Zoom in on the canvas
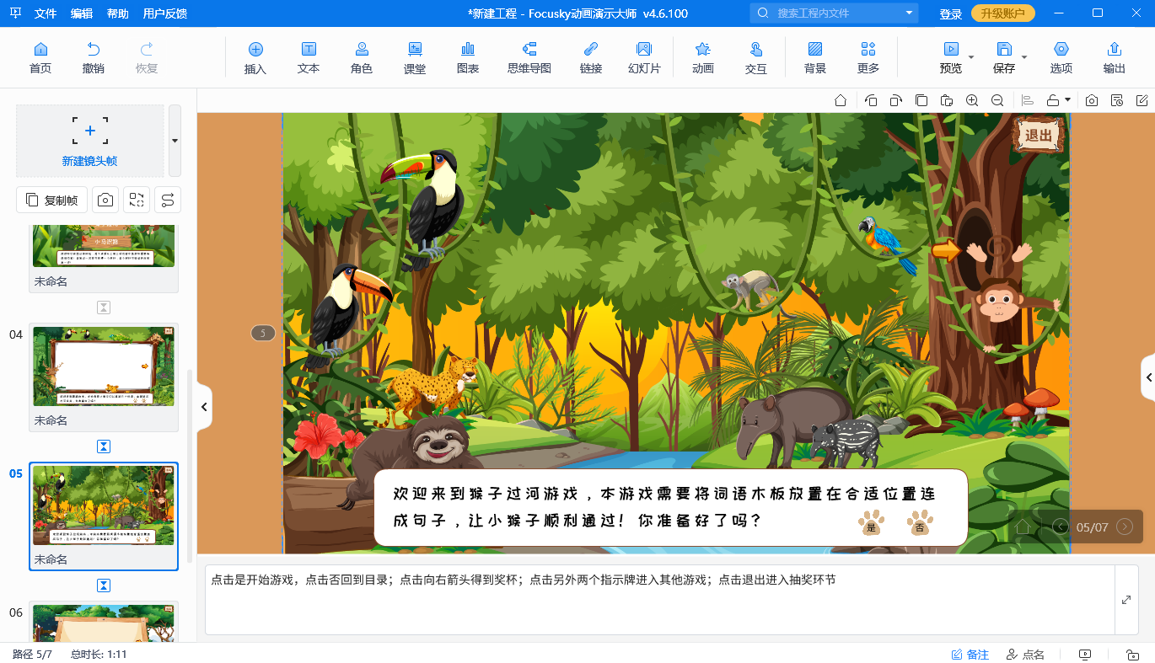1155x663 pixels. pos(972,100)
